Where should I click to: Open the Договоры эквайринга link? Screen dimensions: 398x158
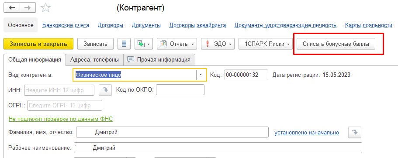point(198,25)
